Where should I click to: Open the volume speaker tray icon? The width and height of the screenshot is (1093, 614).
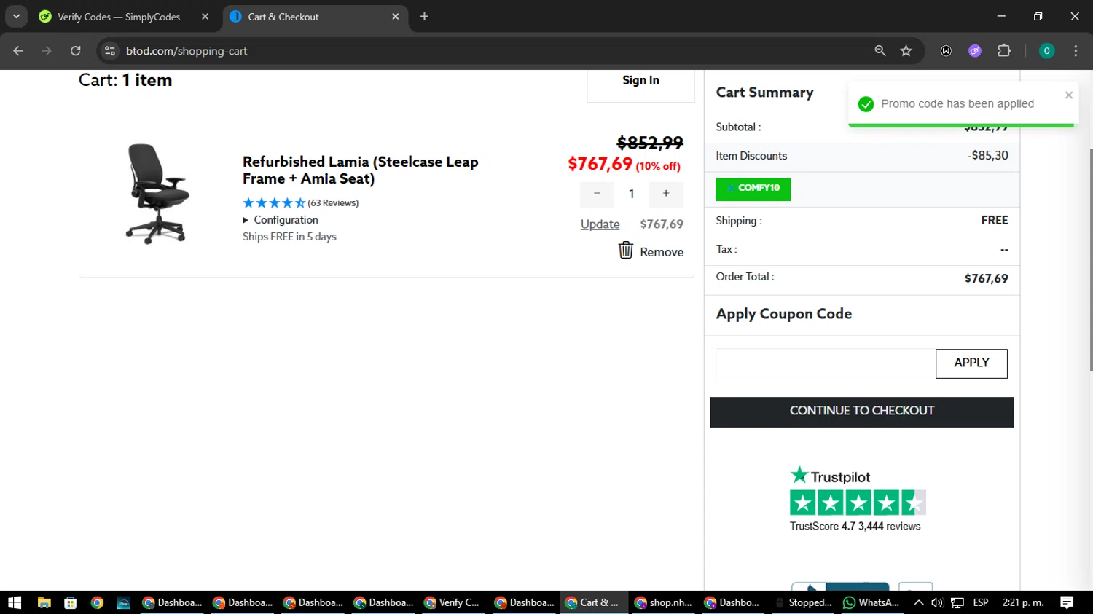click(937, 602)
